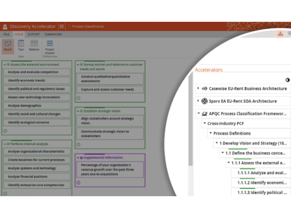Open the FILE menu tab

pyautogui.click(x=6, y=34)
